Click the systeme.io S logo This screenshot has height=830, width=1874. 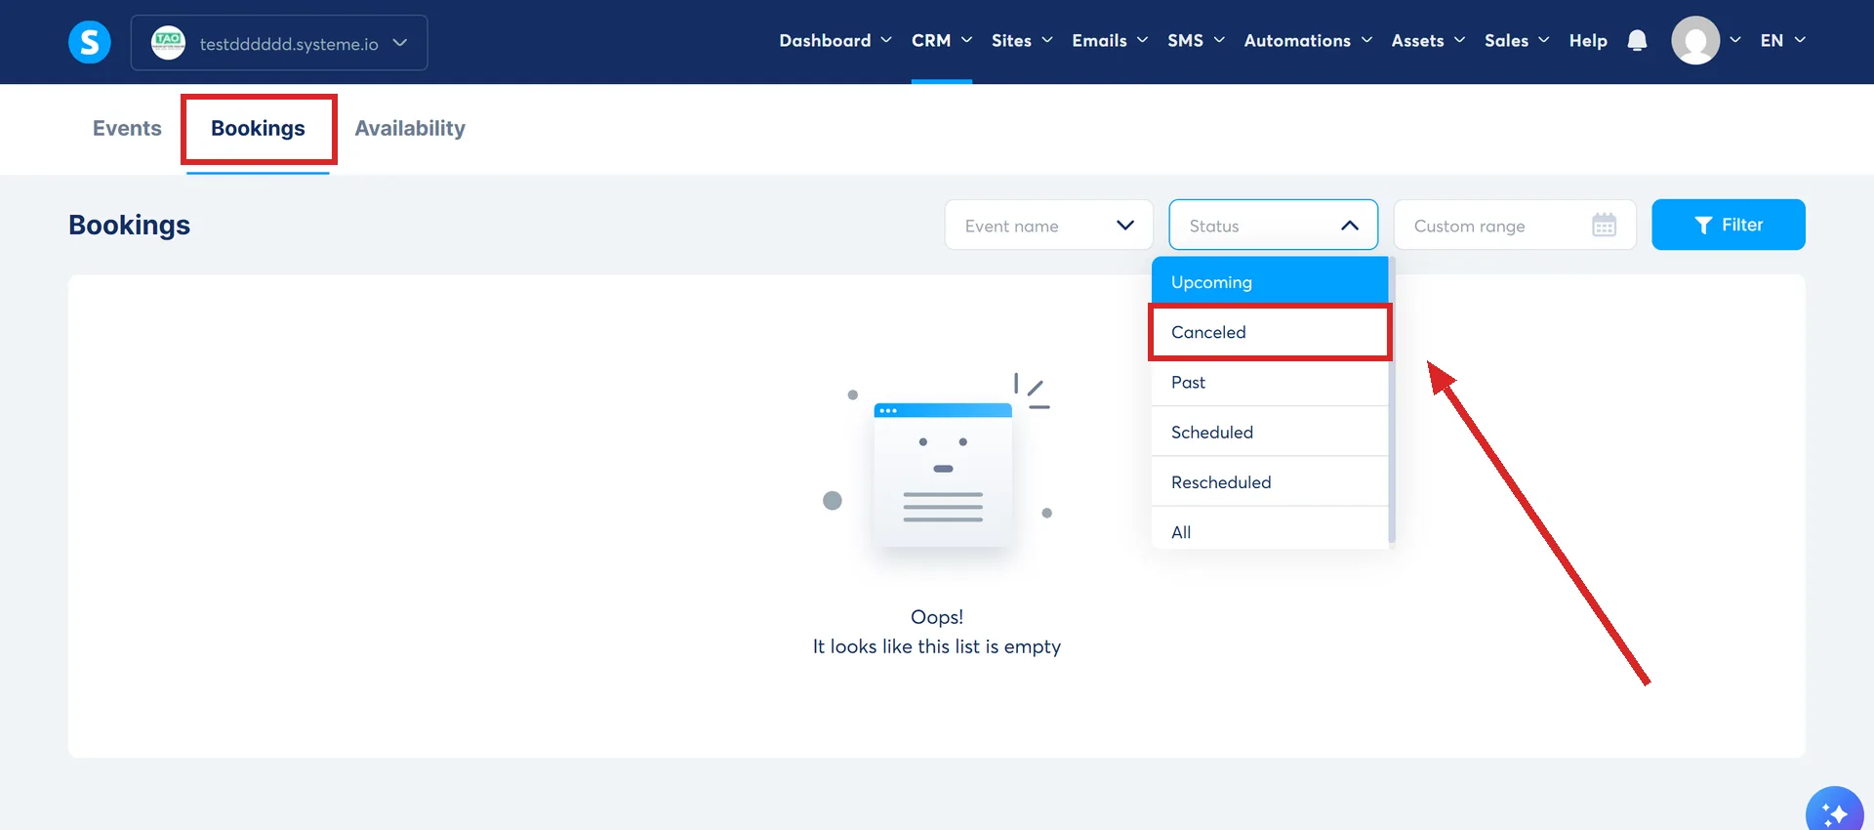89,42
